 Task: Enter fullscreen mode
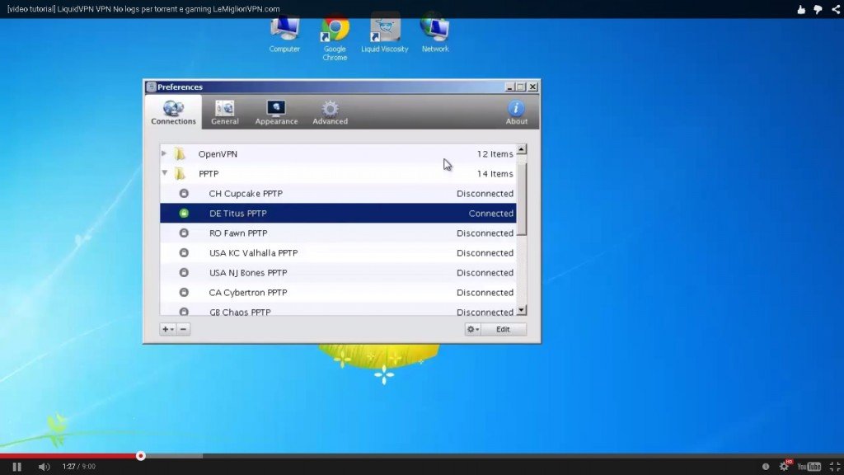click(834, 467)
